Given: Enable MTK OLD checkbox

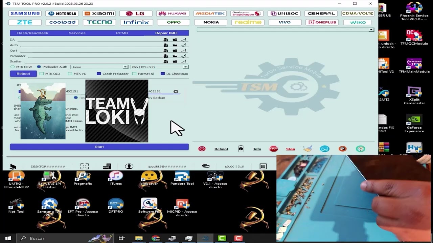Looking at the screenshot, I should (x=42, y=74).
